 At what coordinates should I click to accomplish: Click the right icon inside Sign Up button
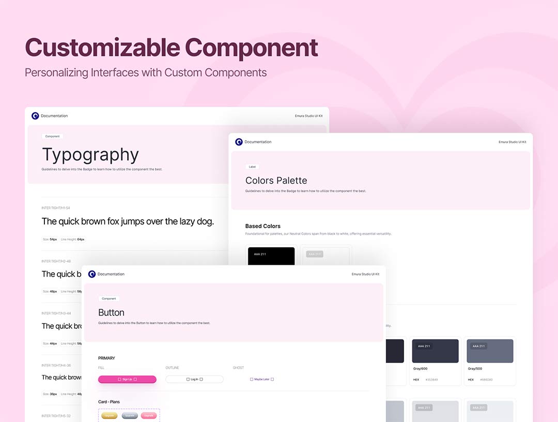(x=135, y=379)
